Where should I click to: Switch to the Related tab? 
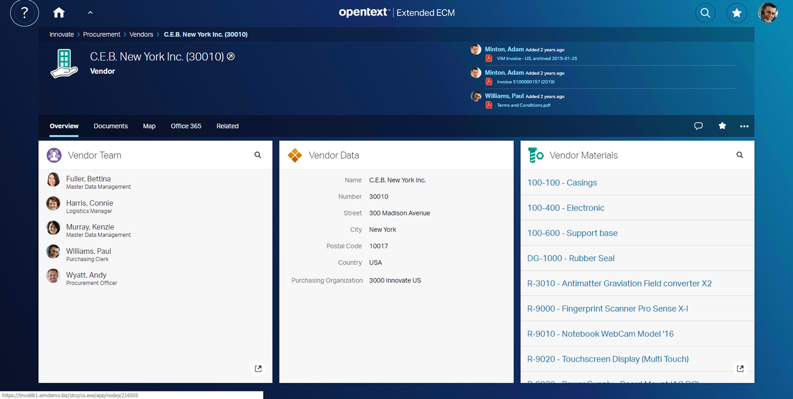tap(227, 126)
